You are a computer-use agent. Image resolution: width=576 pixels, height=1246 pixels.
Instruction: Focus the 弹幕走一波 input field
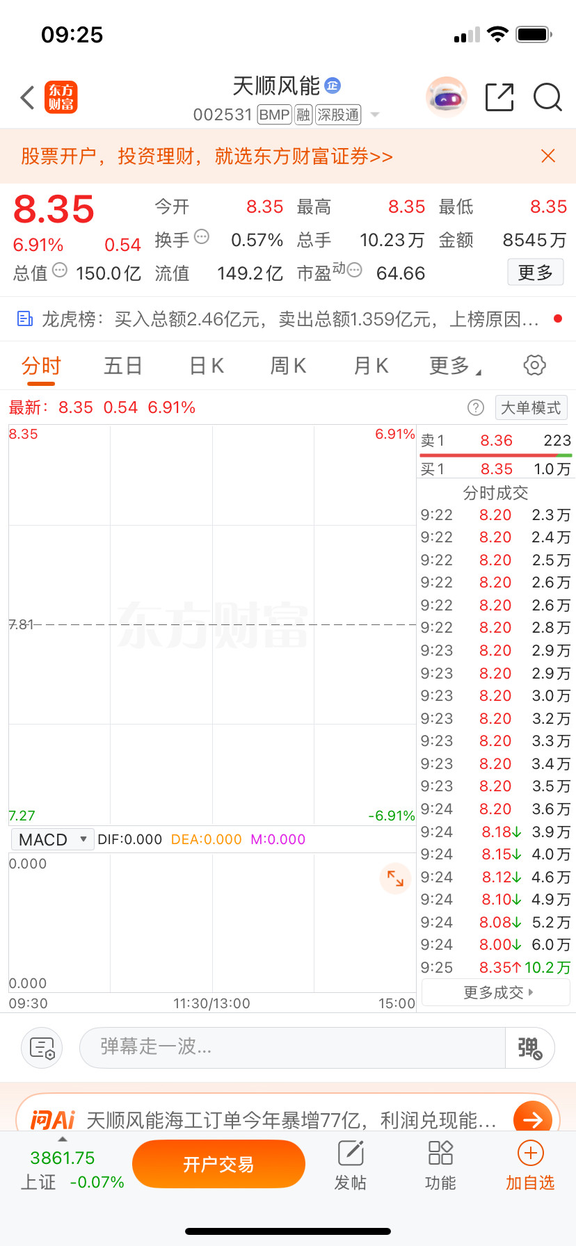[x=292, y=1047]
